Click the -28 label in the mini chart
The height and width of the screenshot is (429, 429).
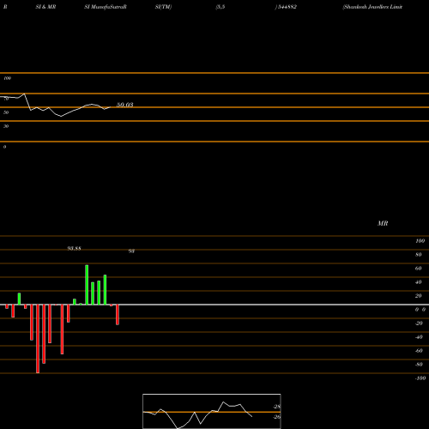(x=277, y=407)
